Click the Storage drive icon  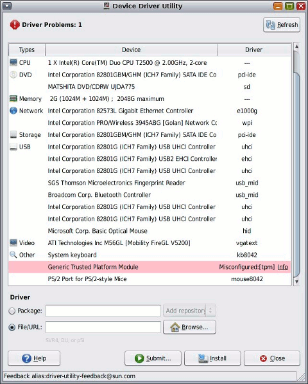[x=13, y=134]
